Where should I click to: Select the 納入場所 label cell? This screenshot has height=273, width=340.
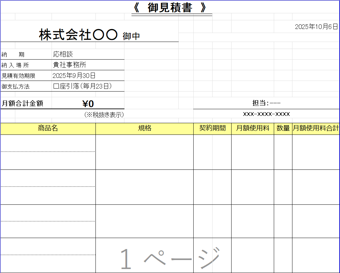click(15, 65)
